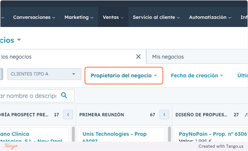
Task: Expand the page title dropdown triangle
Action: click(19, 39)
